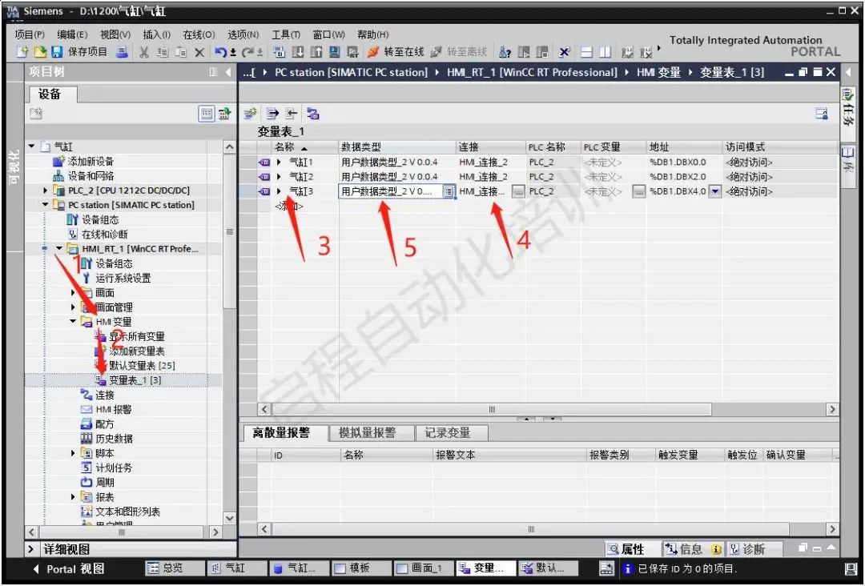This screenshot has height=586, width=865.
Task: Collapse the HMI_RT_1 tree node
Action: point(59,249)
